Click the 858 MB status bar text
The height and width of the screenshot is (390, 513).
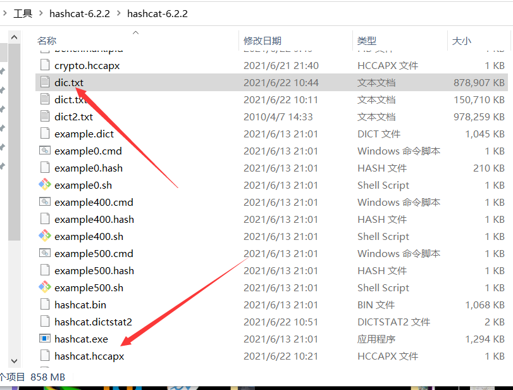tap(48, 377)
